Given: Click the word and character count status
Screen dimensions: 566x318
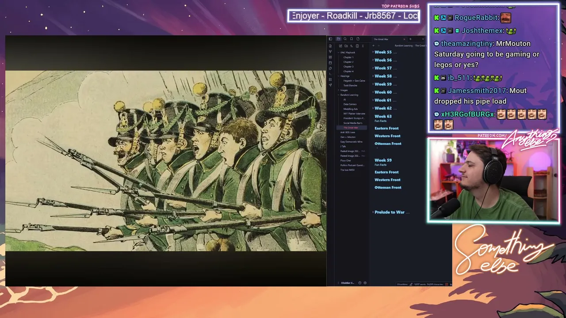Looking at the screenshot, I should point(428,284).
